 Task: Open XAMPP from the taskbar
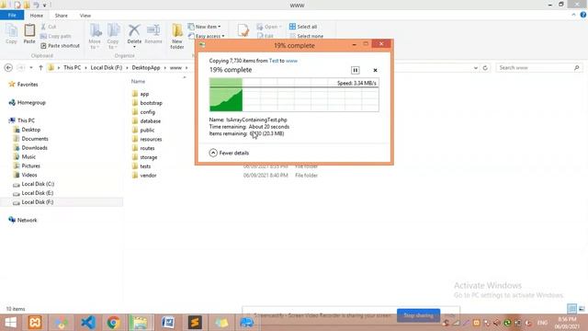pyautogui.click(x=35, y=323)
